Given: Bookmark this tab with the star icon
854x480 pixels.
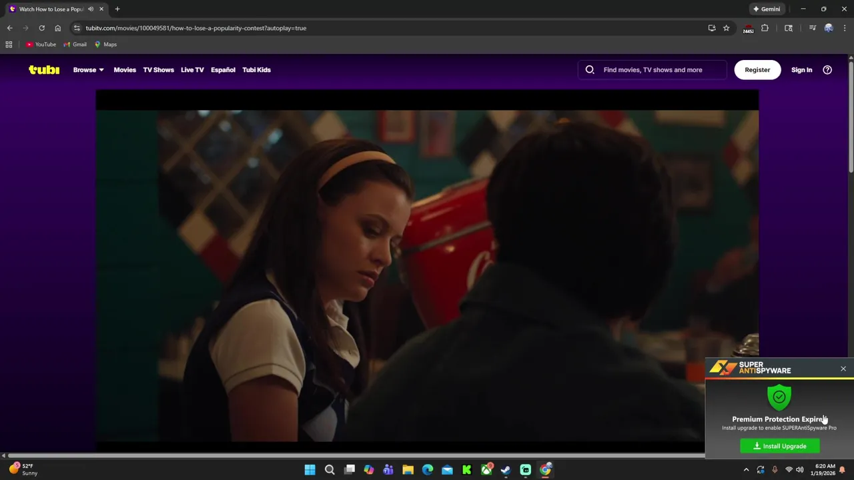Looking at the screenshot, I should point(726,28).
